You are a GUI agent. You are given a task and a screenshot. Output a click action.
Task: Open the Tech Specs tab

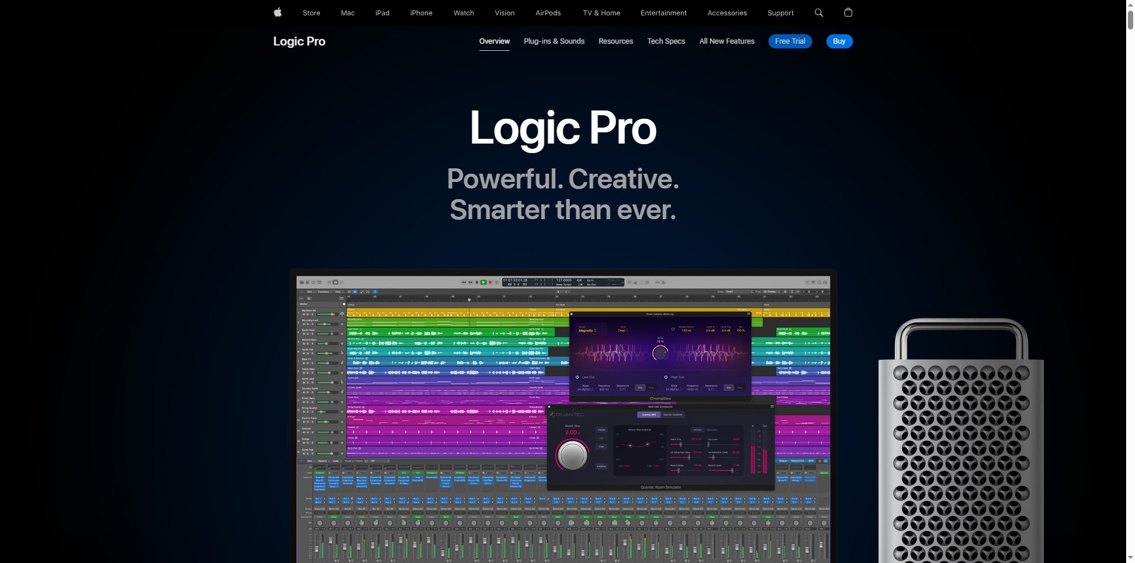[x=666, y=41]
